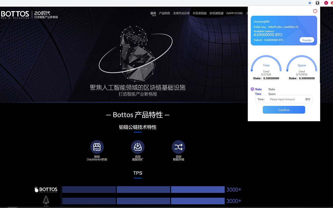Screen dimensions: 333x208
Task: Click the 首创数据挖矿 data mining icon
Action: pos(138,147)
